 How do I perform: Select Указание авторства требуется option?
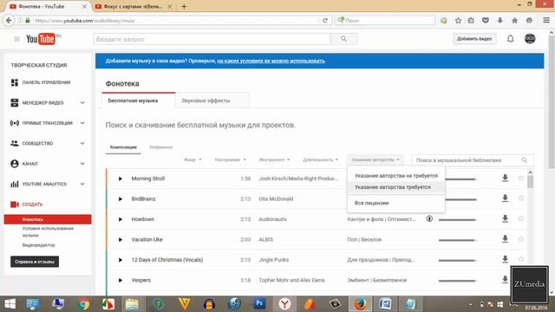[x=396, y=187]
